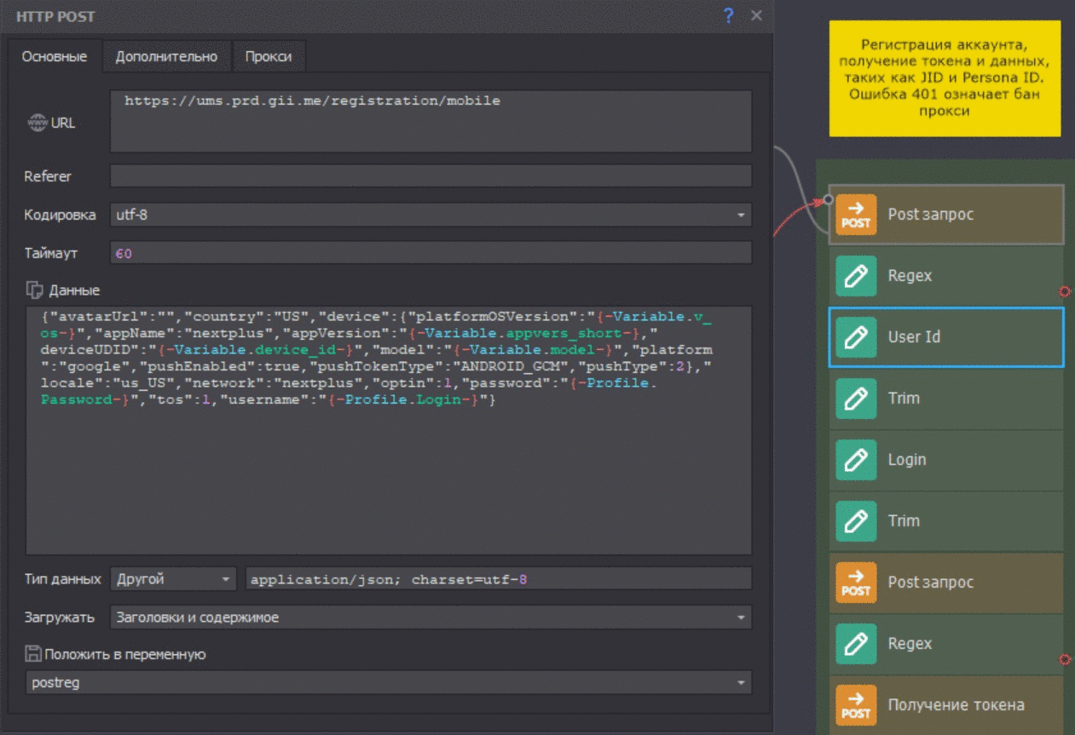Screen dimensions: 1075x735
Task: Close the HTTP POST dialog
Action: coord(756,15)
